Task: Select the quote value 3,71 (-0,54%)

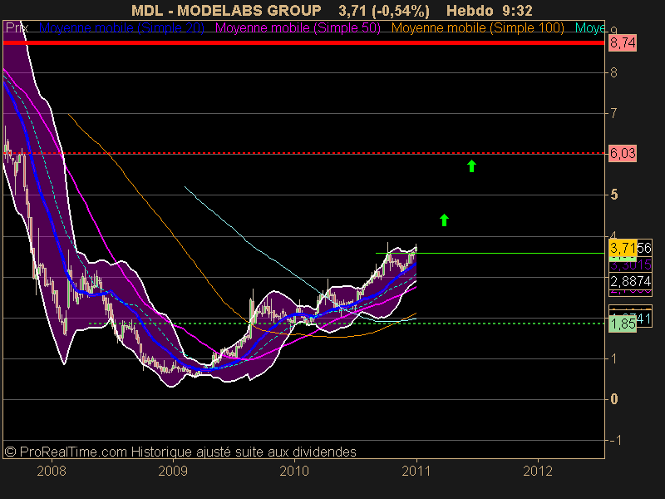Action: click(x=384, y=10)
